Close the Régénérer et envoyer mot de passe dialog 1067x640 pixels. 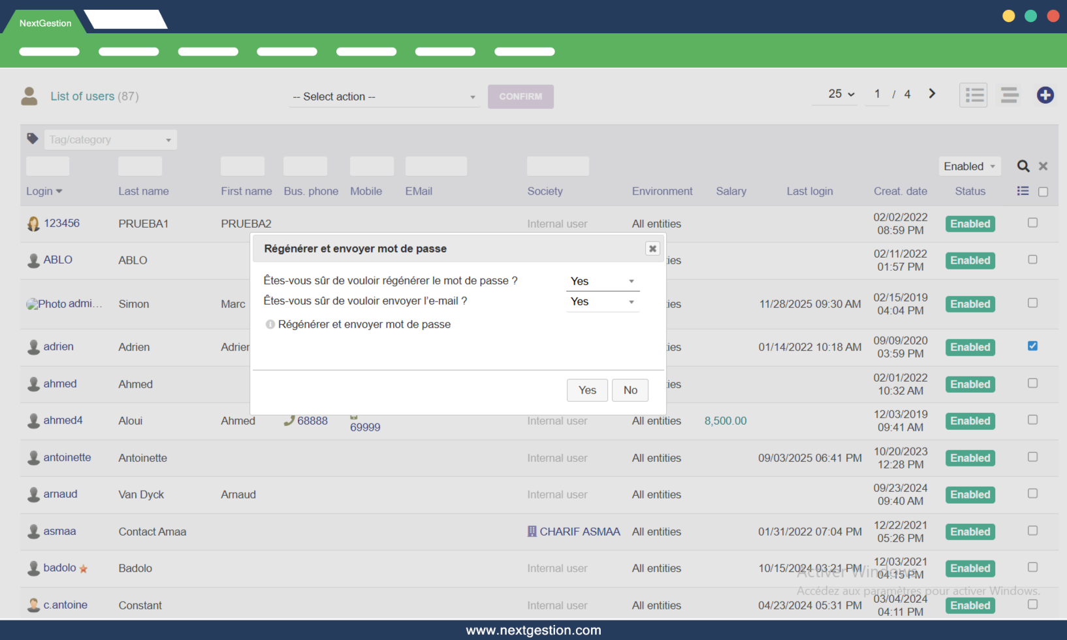pos(652,249)
